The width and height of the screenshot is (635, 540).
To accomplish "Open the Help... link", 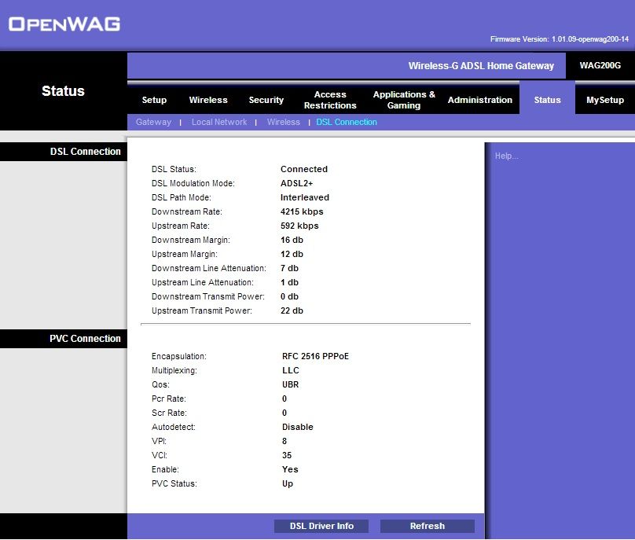I will point(506,156).
